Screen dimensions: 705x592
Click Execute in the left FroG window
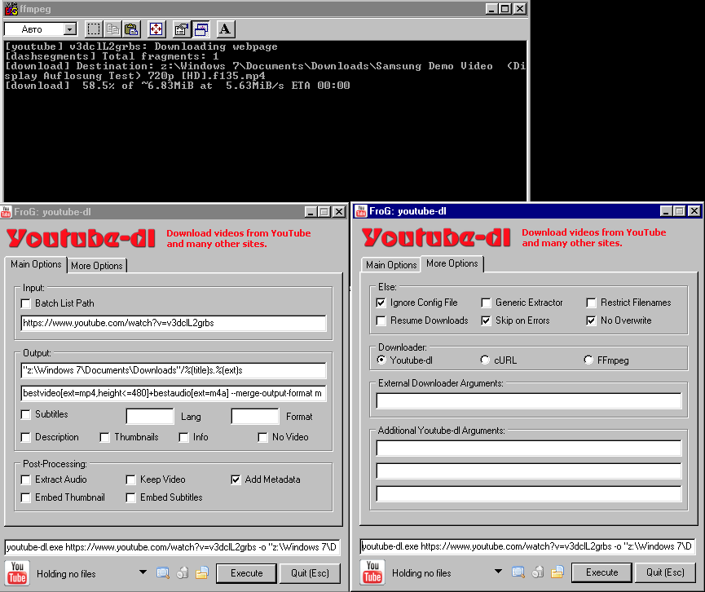pyautogui.click(x=246, y=573)
